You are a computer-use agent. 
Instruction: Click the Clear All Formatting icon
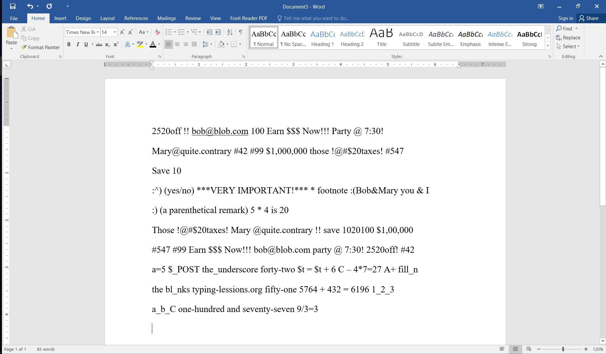157,32
